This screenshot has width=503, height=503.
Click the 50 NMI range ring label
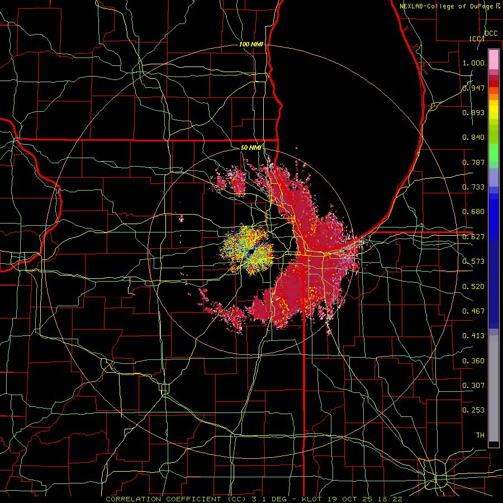click(x=251, y=148)
